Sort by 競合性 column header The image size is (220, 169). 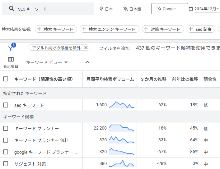pos(210,79)
